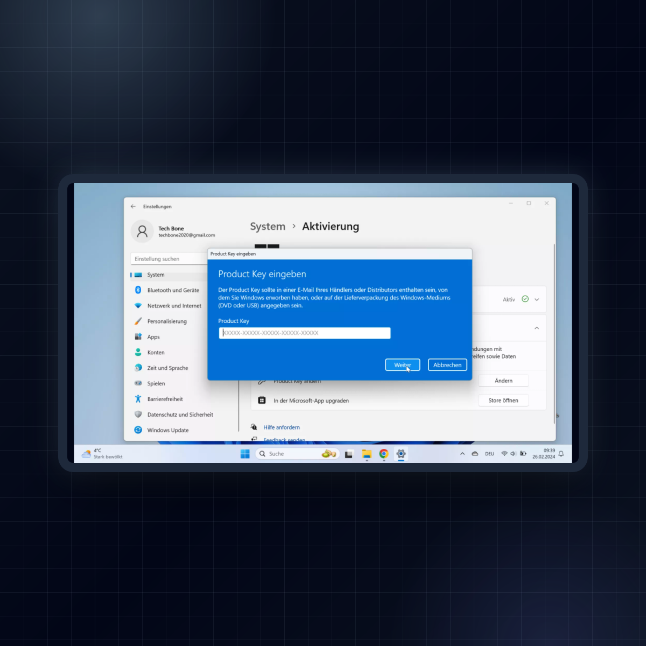Open the notification bell
The height and width of the screenshot is (646, 646).
pyautogui.click(x=561, y=454)
